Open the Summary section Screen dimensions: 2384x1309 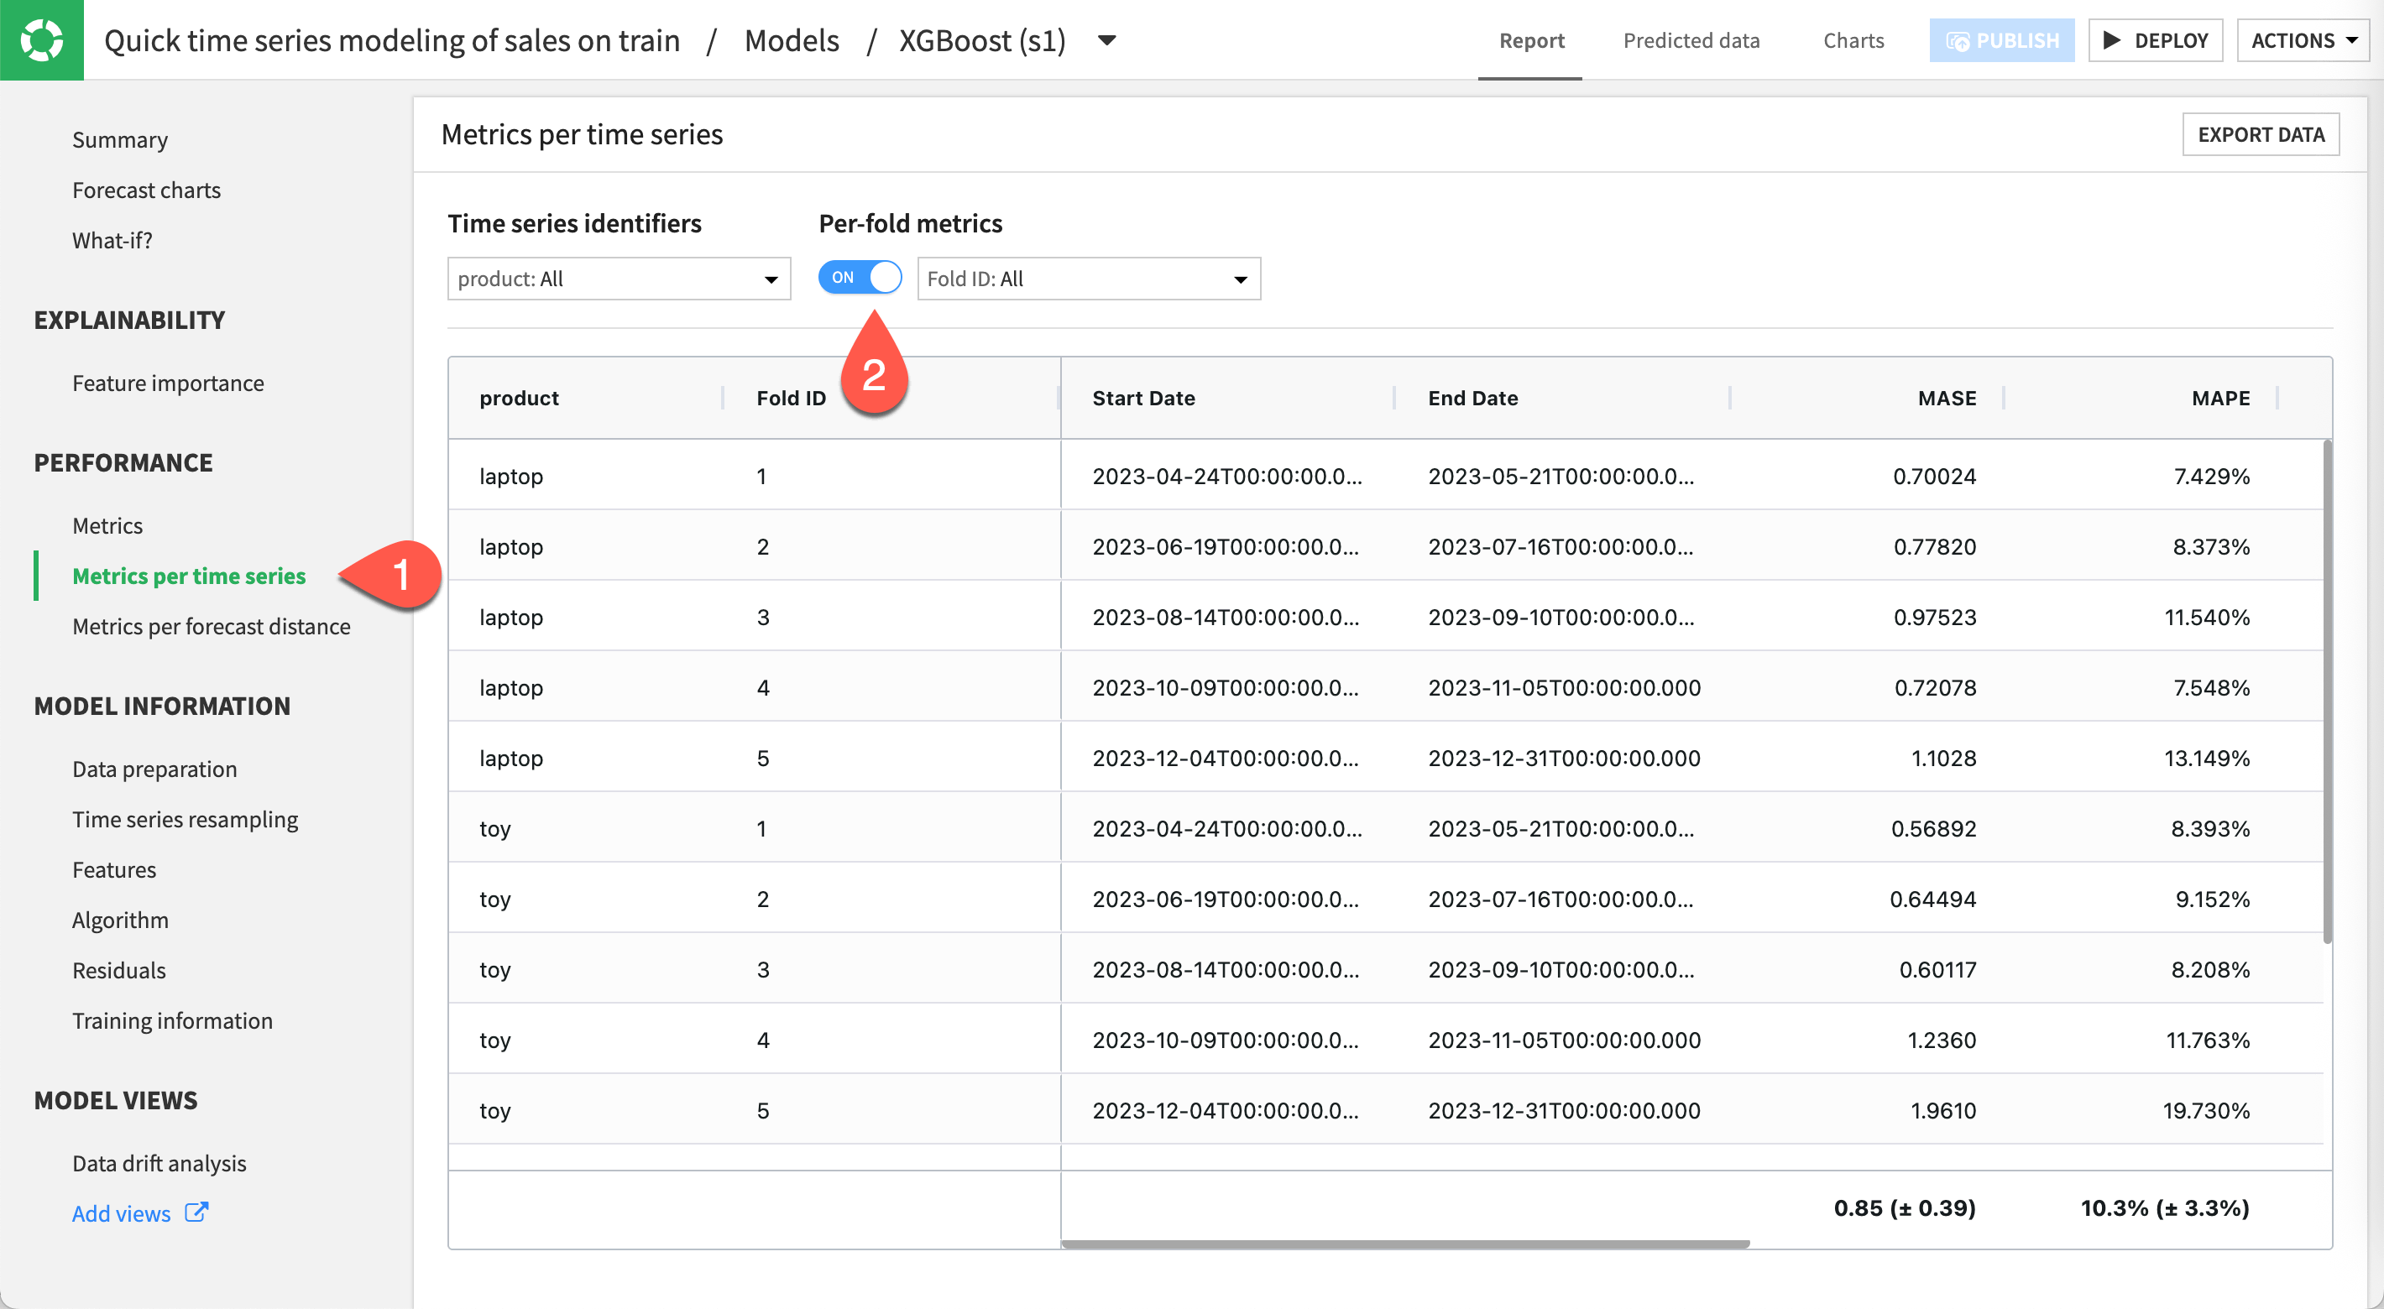click(119, 138)
